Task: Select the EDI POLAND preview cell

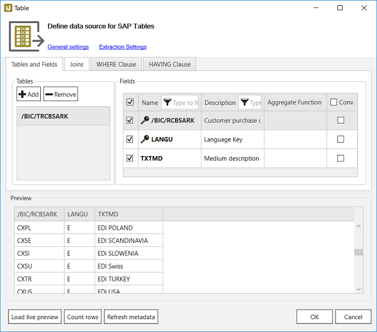Action: [x=129, y=228]
